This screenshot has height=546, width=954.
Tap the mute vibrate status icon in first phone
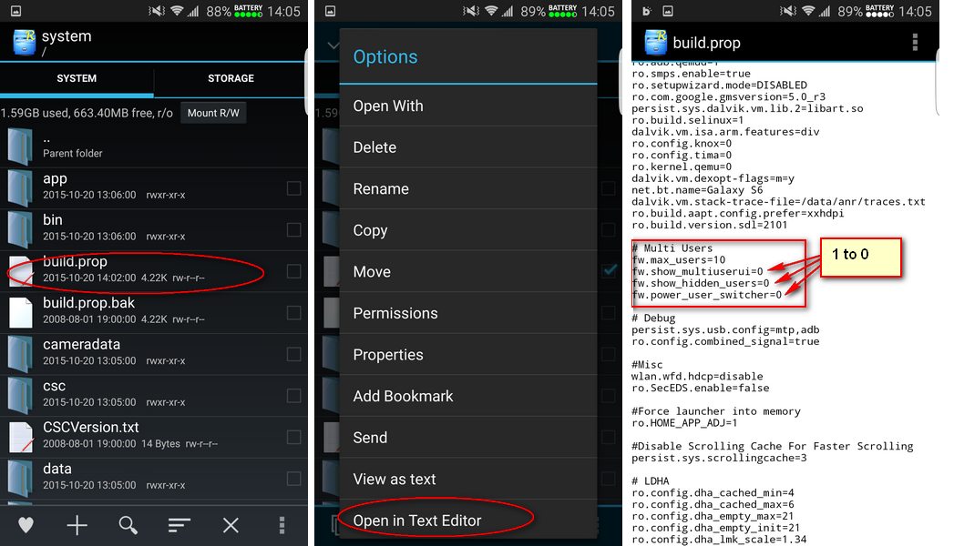click(x=157, y=11)
